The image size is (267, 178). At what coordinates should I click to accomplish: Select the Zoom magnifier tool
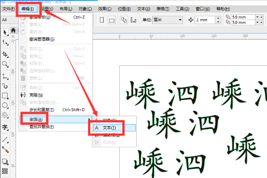(5, 65)
